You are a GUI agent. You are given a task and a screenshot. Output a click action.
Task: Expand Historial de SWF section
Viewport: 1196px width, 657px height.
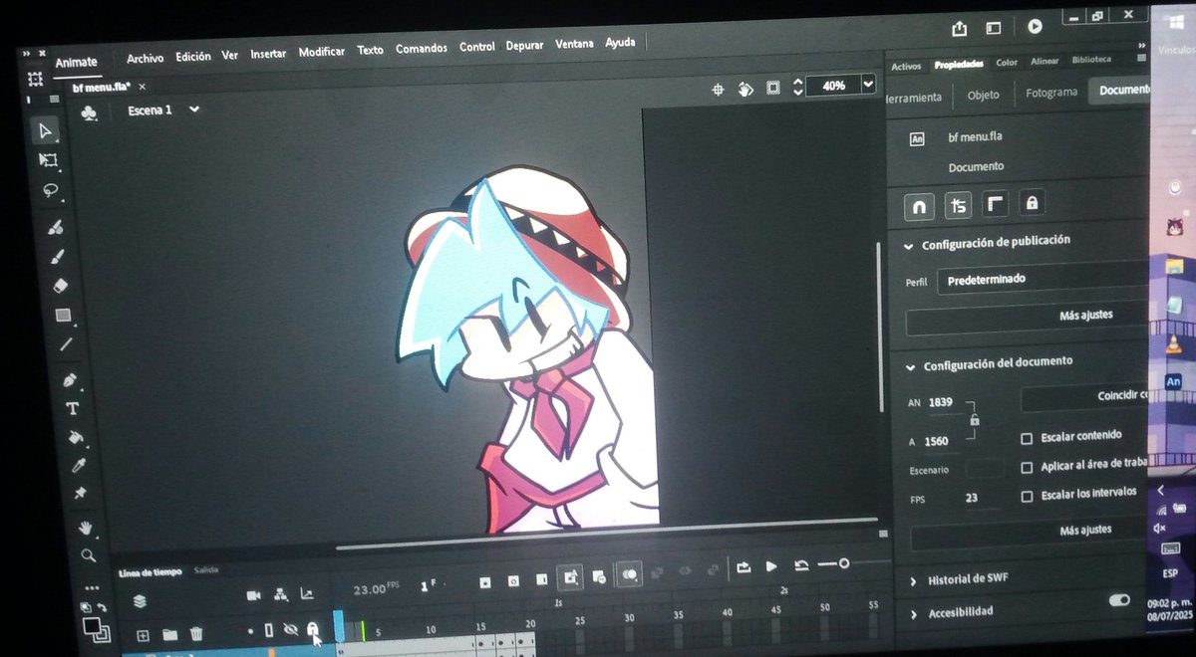click(x=913, y=580)
